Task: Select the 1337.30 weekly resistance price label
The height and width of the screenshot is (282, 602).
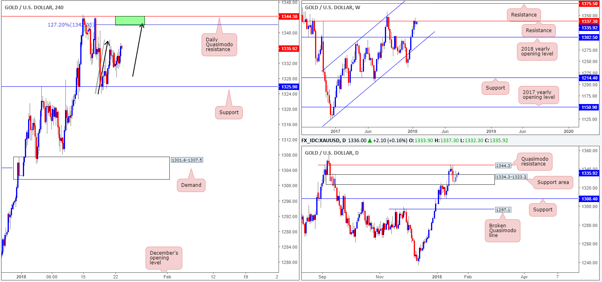Action: [589, 21]
